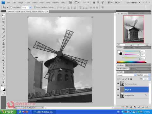Select the Crop tool
Viewport: 152px width, 114px height.
[x=3, y=29]
